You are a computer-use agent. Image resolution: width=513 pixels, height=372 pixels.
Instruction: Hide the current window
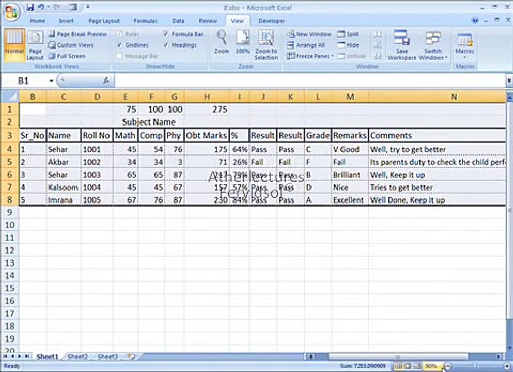click(x=348, y=45)
